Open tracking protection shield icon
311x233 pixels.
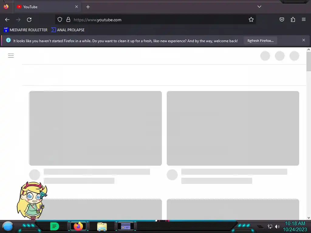60,19
